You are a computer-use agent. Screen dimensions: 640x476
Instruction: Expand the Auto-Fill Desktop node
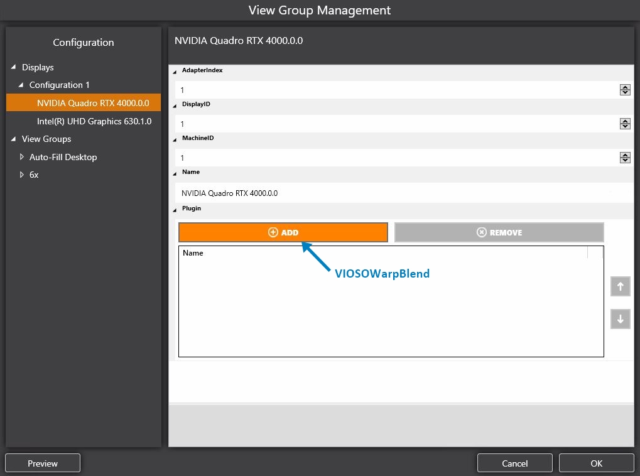coord(21,157)
